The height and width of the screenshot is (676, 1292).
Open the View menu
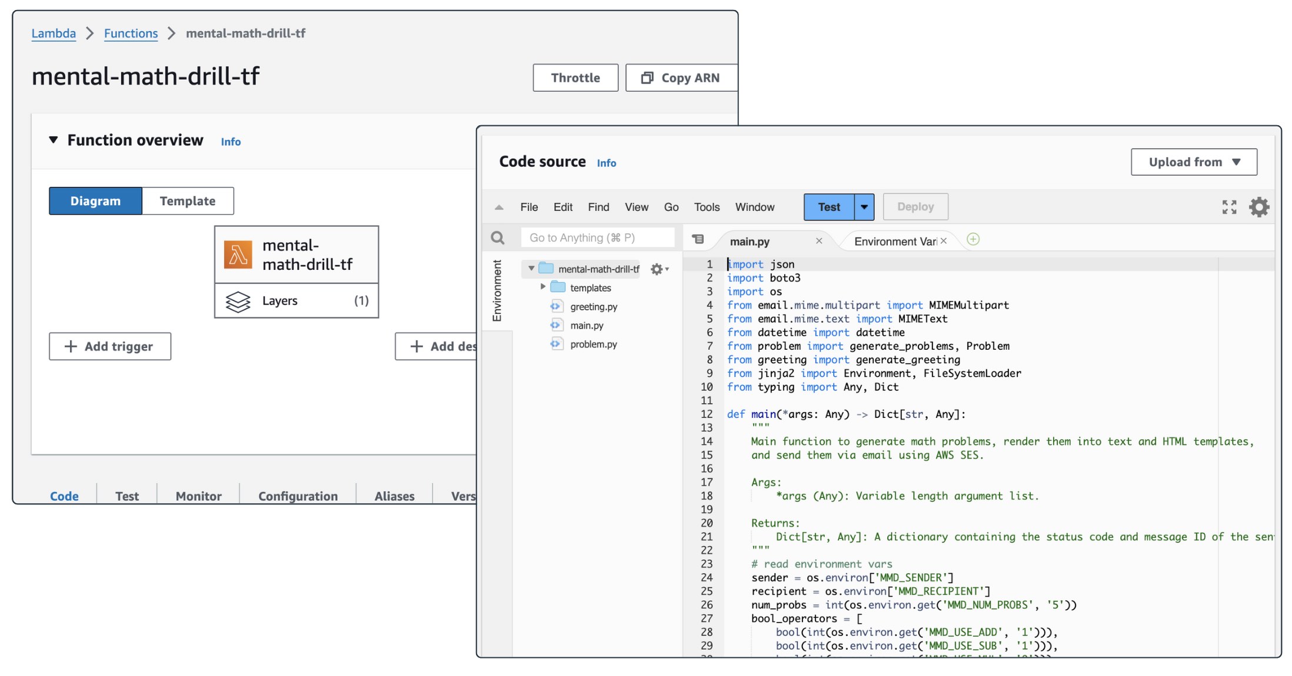point(637,207)
